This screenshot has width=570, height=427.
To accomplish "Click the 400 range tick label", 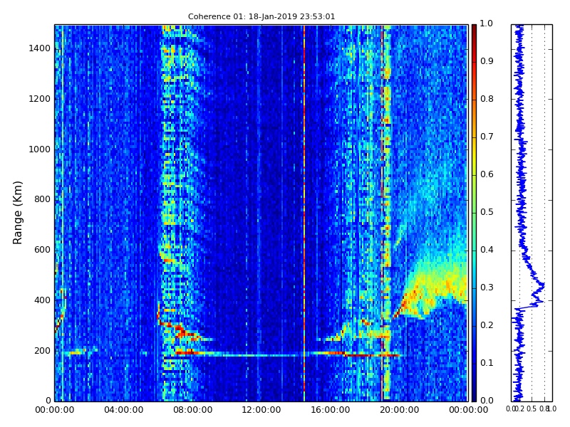I will (42, 300).
